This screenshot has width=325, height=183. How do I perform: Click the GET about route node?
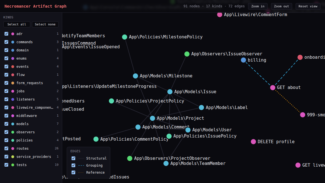point(273,88)
